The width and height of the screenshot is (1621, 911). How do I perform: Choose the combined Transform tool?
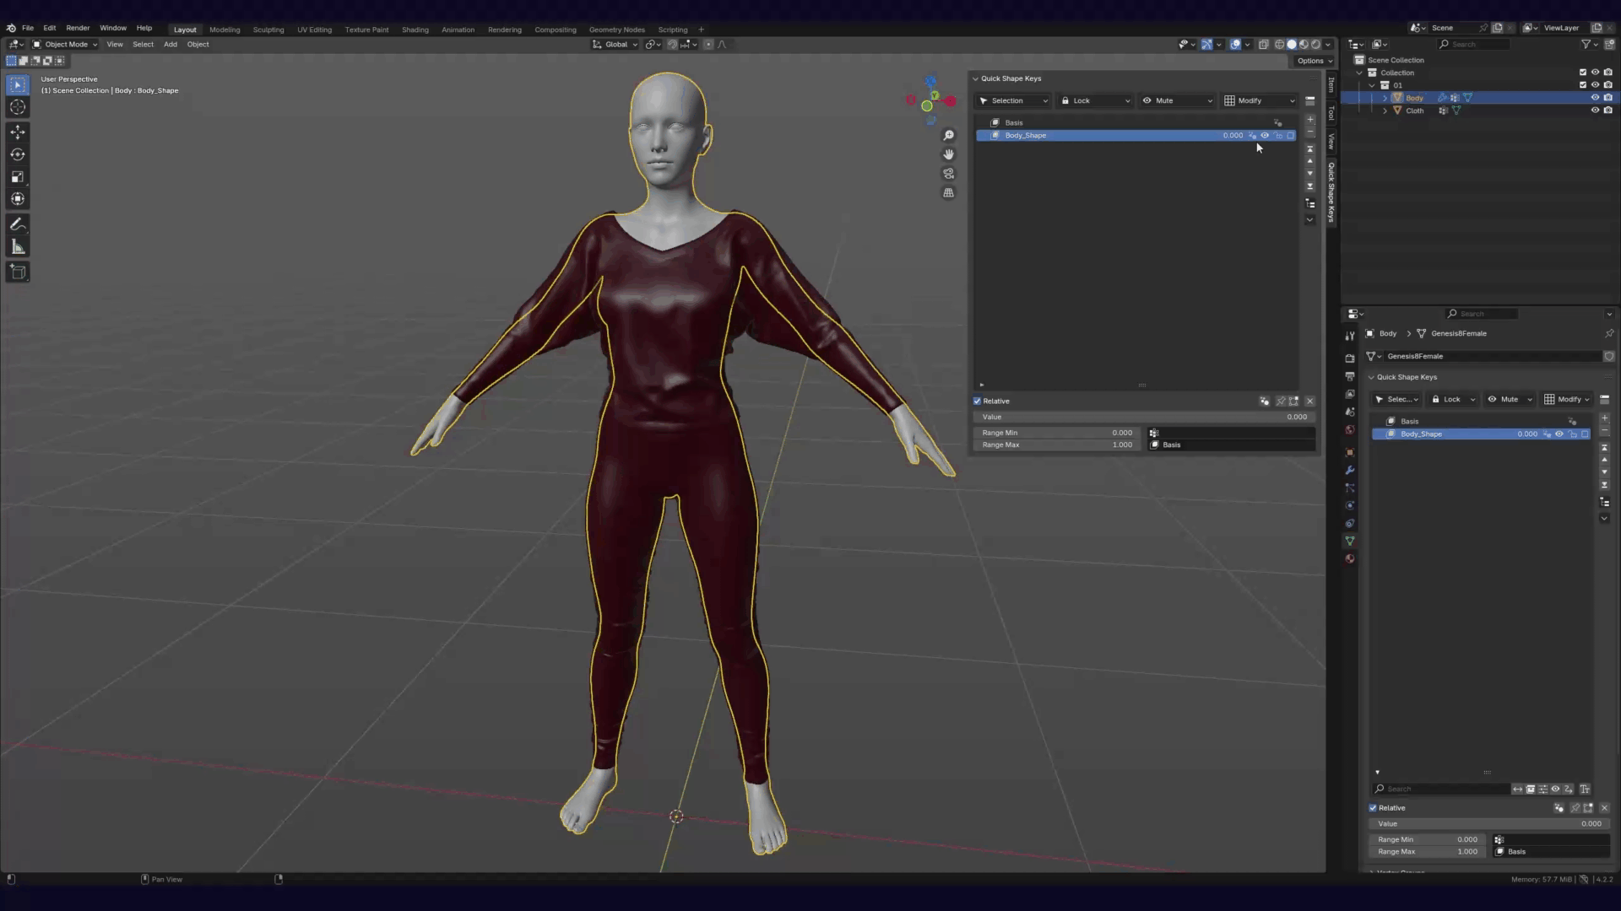18,199
